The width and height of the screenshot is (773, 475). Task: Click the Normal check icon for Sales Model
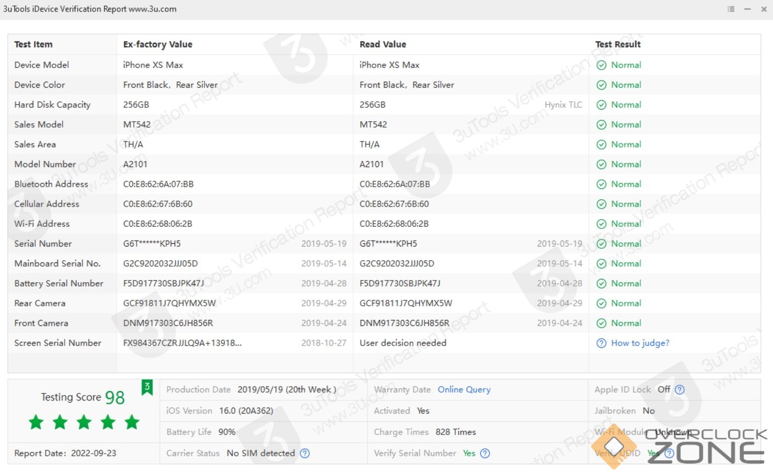coord(601,124)
